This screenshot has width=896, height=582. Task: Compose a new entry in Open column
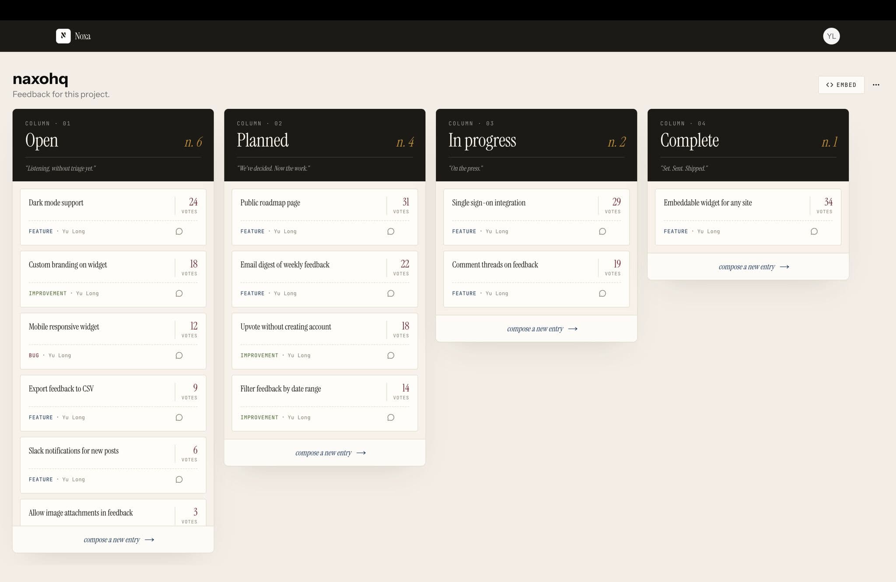(119, 540)
